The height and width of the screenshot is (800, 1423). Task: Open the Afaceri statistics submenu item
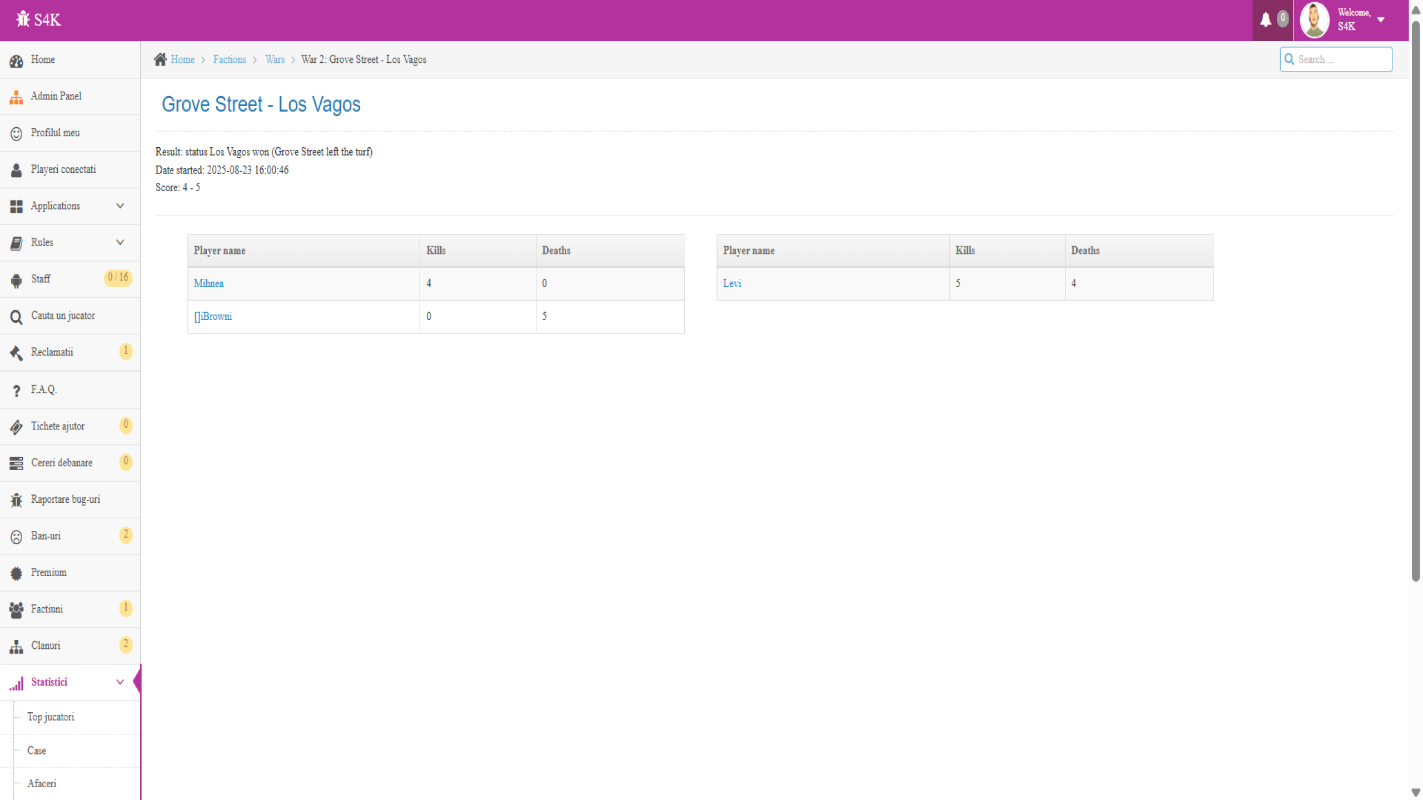pos(42,784)
